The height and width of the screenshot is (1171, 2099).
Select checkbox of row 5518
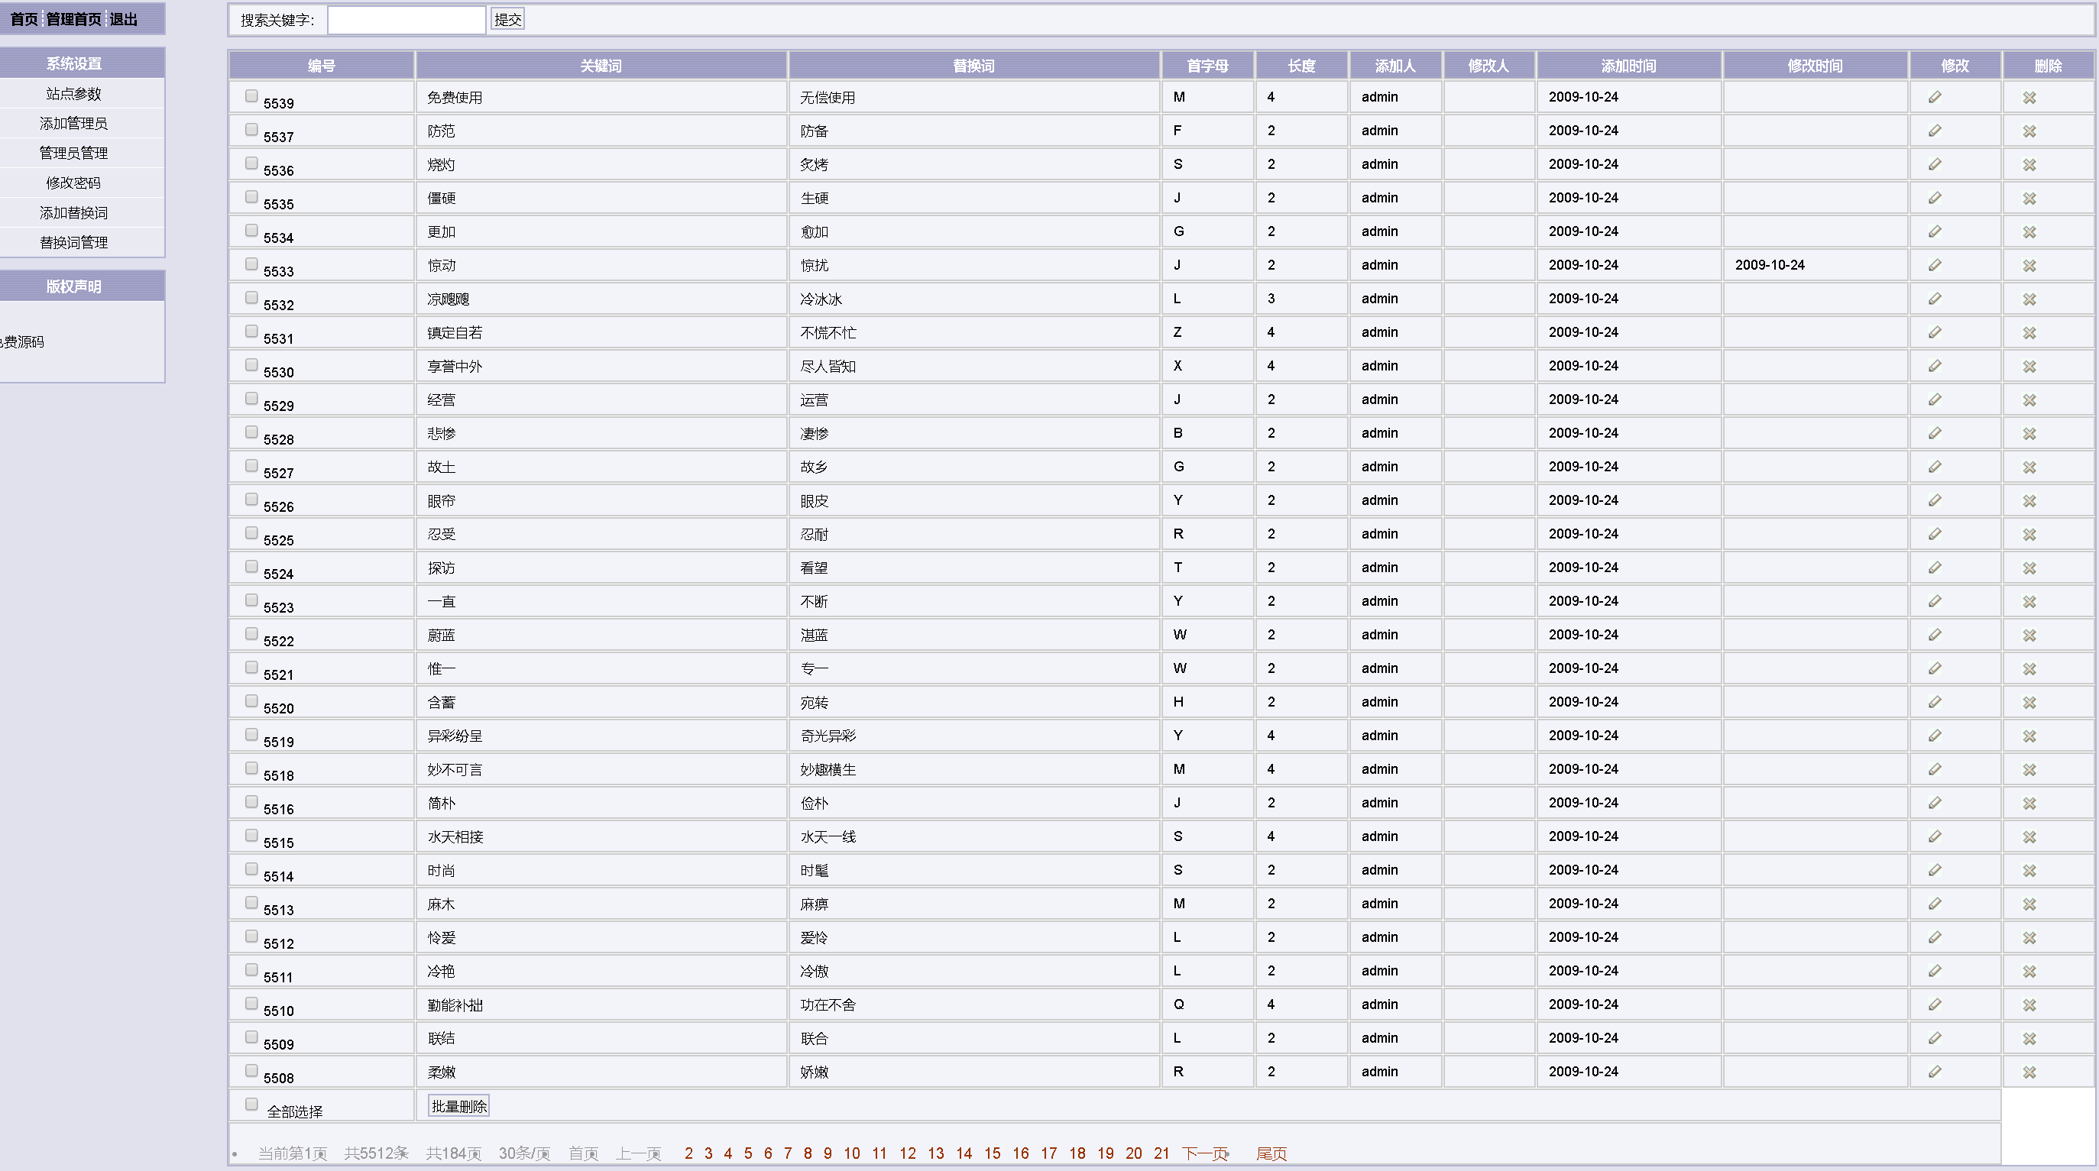pyautogui.click(x=251, y=768)
